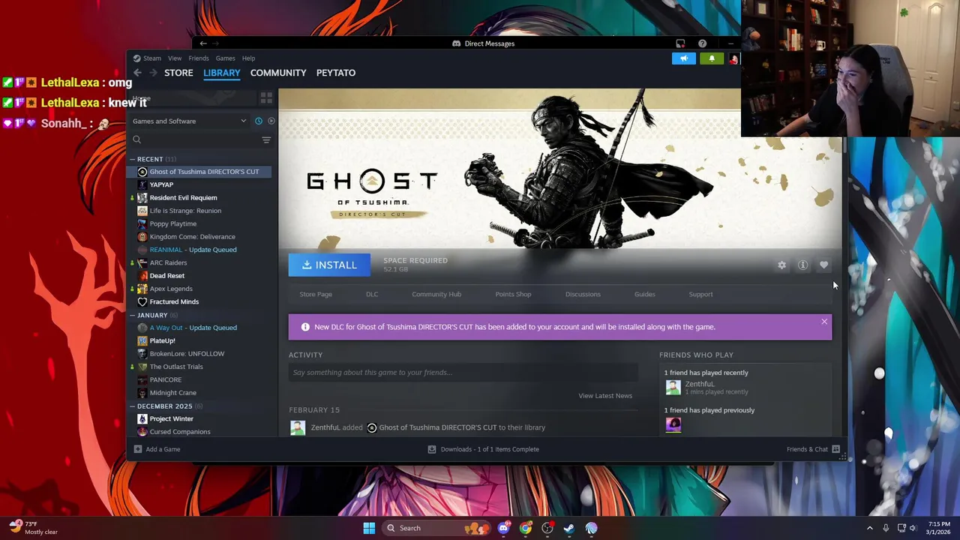Open Downloads at the bottom bar
This screenshot has width=960, height=540.
pos(483,449)
